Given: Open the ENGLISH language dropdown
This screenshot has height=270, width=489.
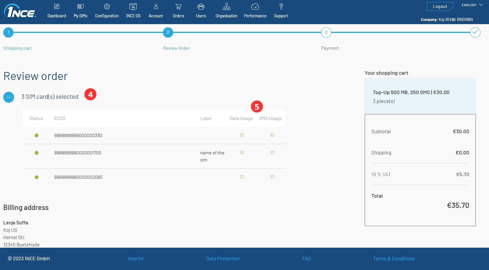Looking at the screenshot, I should [x=472, y=5].
